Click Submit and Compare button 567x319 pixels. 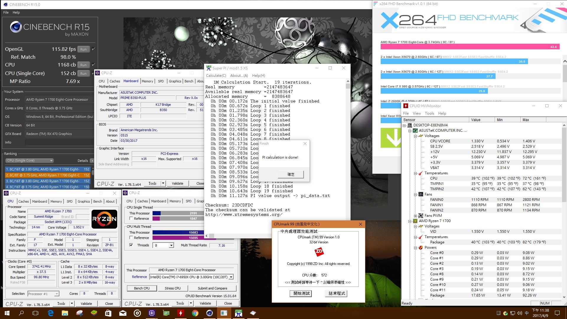(x=213, y=288)
